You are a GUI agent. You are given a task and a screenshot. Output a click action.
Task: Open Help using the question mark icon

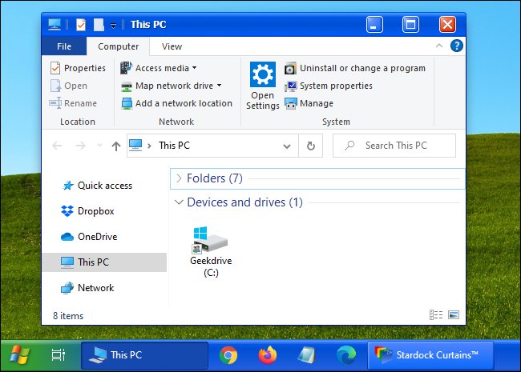click(x=457, y=46)
